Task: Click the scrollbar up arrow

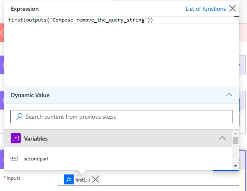Action: (x=235, y=134)
